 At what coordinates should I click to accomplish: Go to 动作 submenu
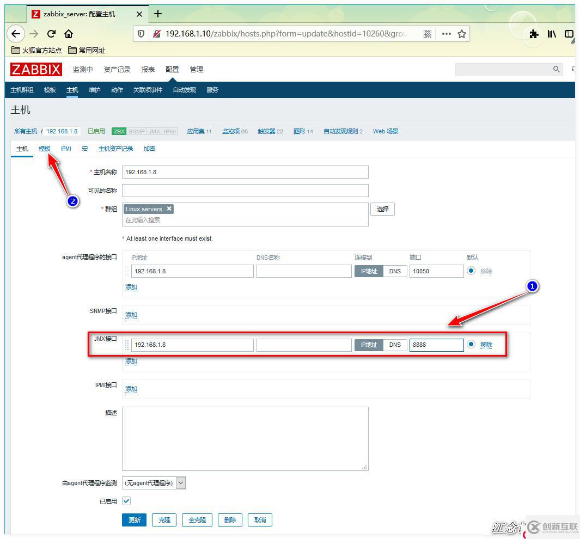[x=117, y=90]
